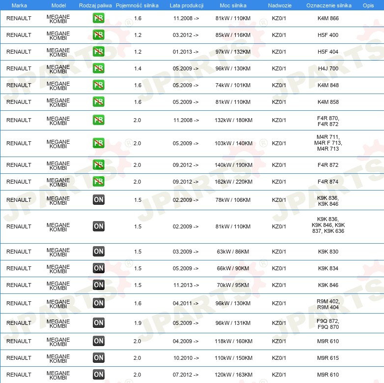Click the PB icon in the H5F 404 row
The image size is (384, 383).
[98, 52]
